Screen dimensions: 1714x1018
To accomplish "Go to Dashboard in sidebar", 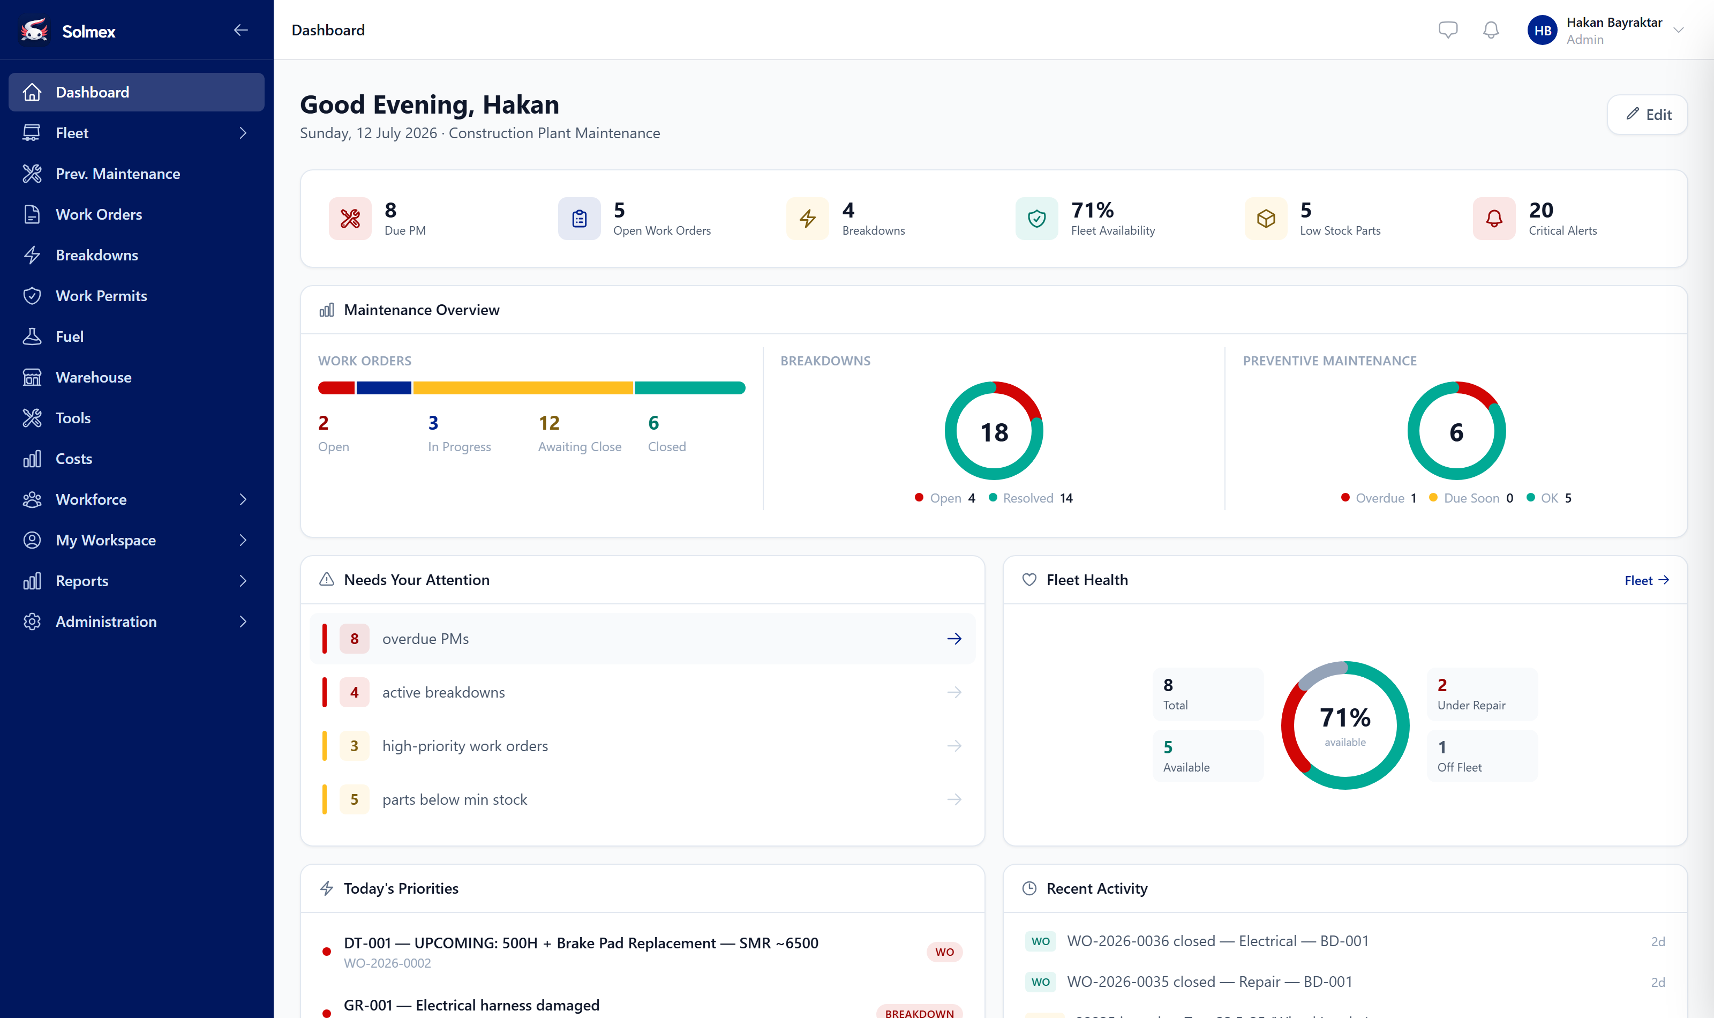I will (136, 92).
